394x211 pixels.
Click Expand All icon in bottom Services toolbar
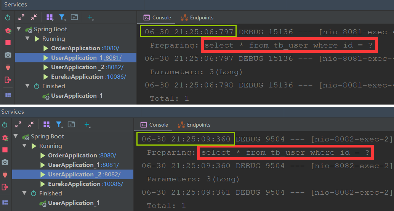18,125
